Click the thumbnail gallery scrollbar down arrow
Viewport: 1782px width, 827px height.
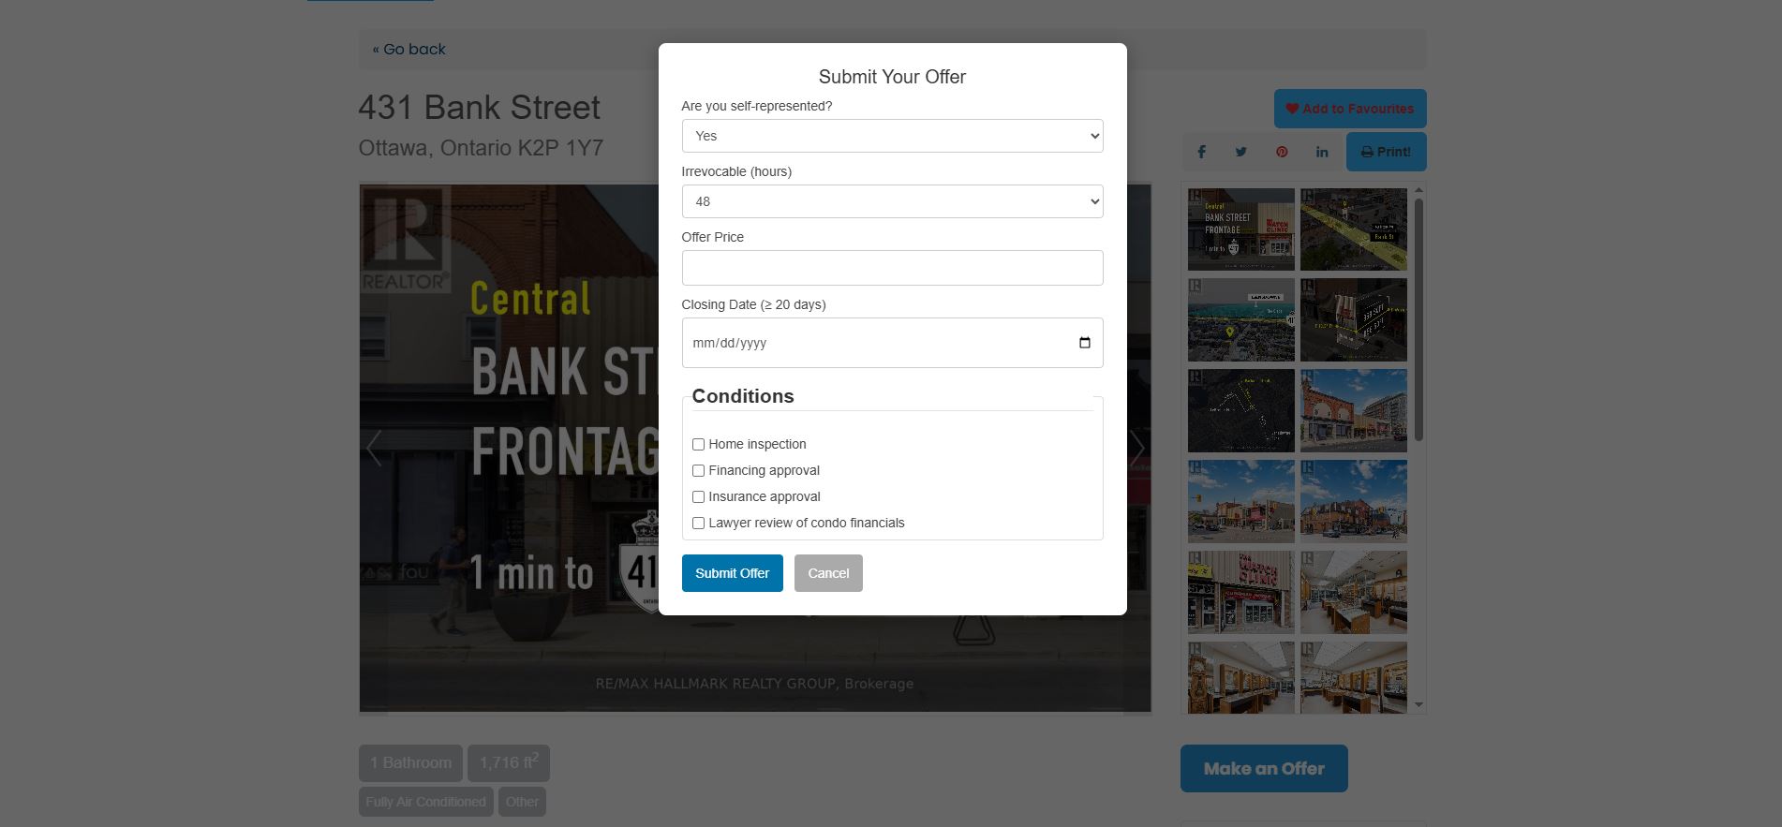[x=1418, y=704]
